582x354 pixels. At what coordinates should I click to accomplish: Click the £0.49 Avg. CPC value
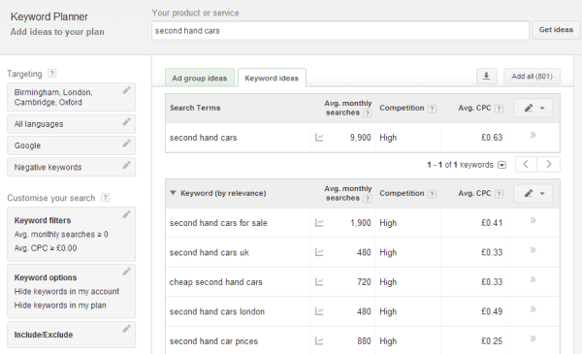coord(492,311)
